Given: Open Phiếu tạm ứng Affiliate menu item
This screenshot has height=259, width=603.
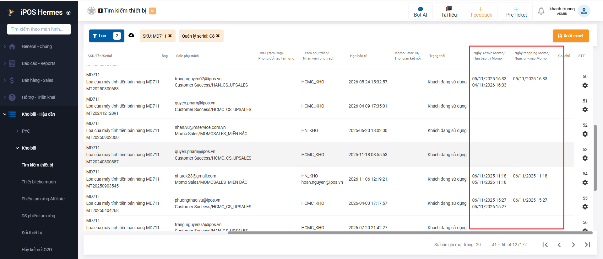Looking at the screenshot, I should click(x=43, y=199).
